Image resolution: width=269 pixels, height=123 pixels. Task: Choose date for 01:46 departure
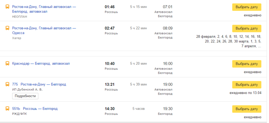[247, 7]
